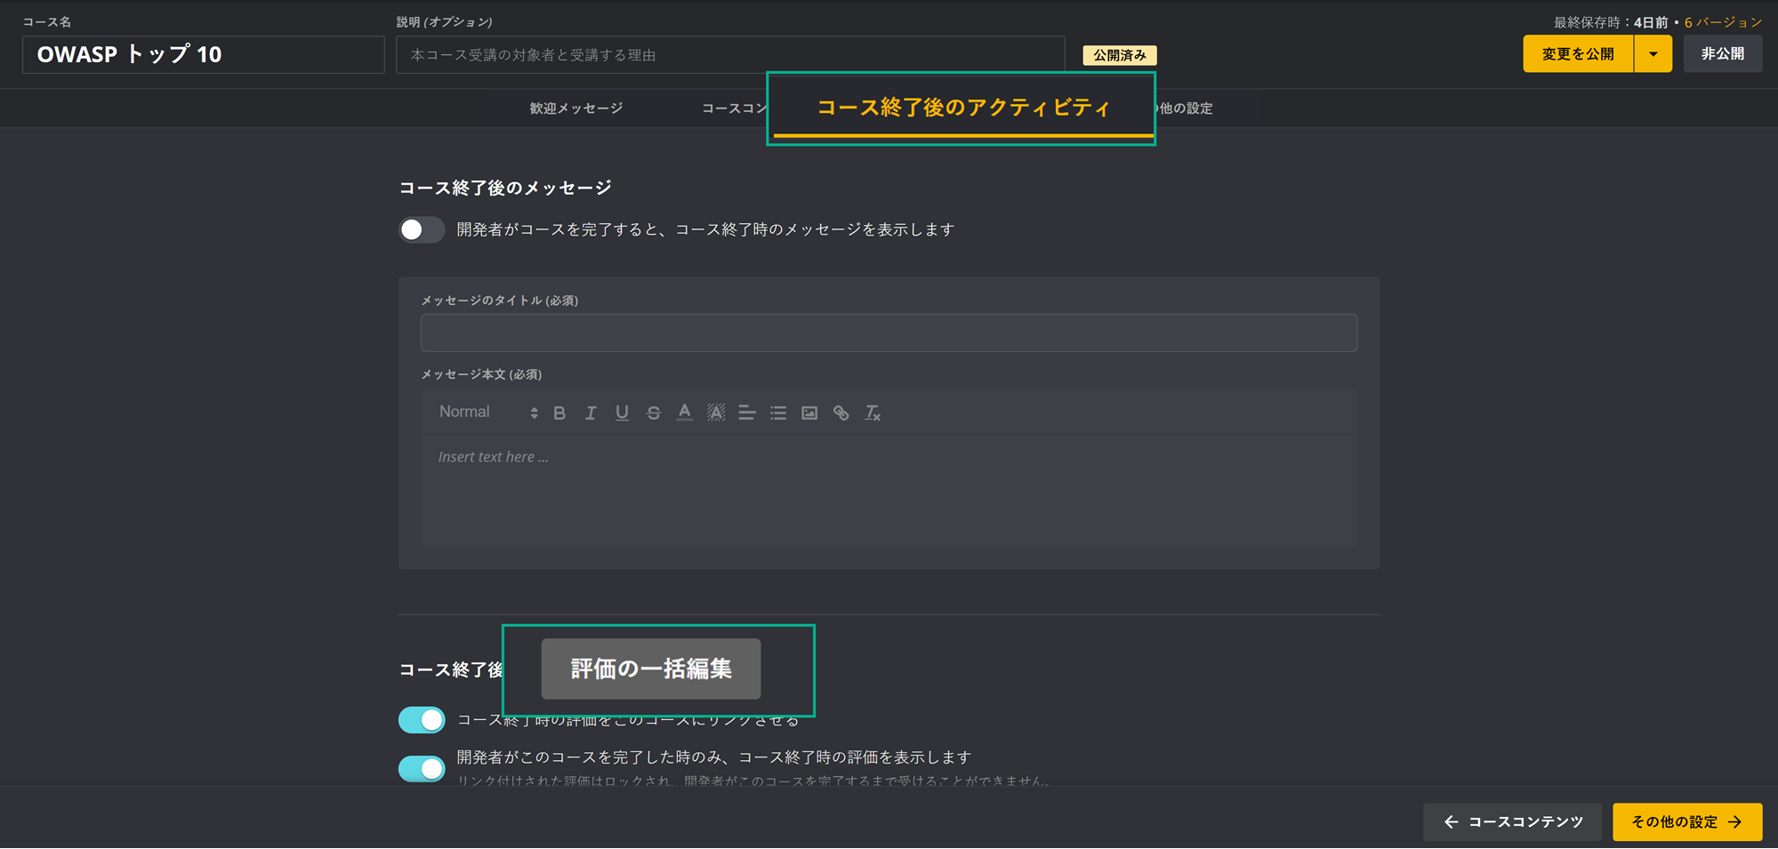Click the message title input field
The width and height of the screenshot is (1778, 849).
click(889, 332)
